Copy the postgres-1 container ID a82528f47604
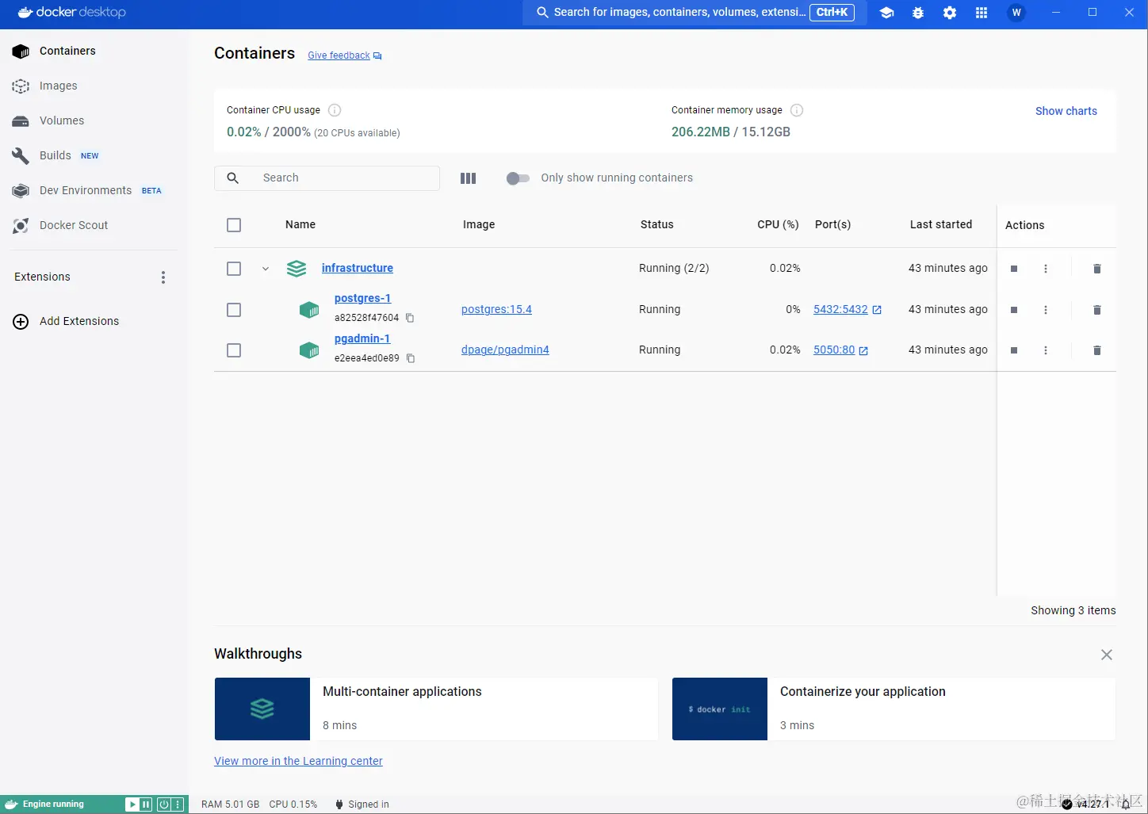 point(410,318)
